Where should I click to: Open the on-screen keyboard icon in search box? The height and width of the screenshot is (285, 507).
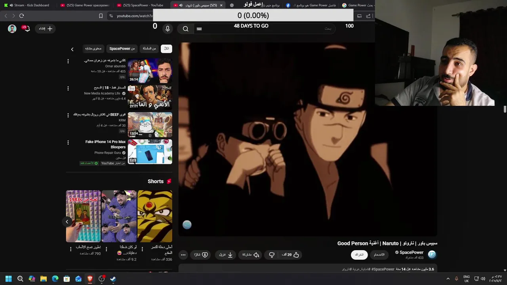[199, 28]
